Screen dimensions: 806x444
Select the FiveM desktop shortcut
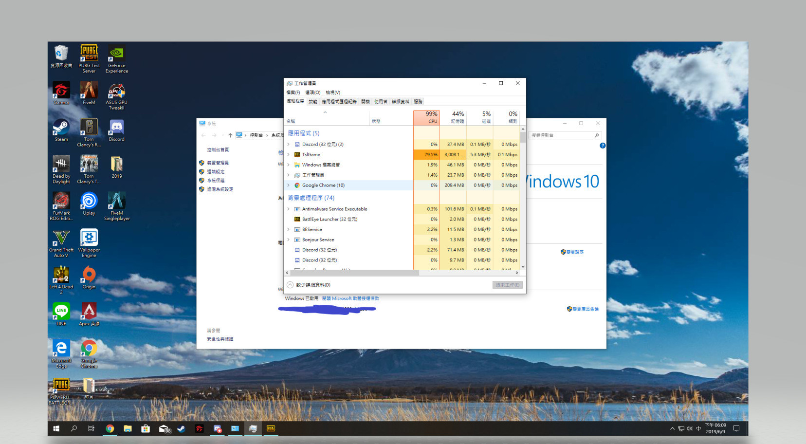pyautogui.click(x=89, y=93)
